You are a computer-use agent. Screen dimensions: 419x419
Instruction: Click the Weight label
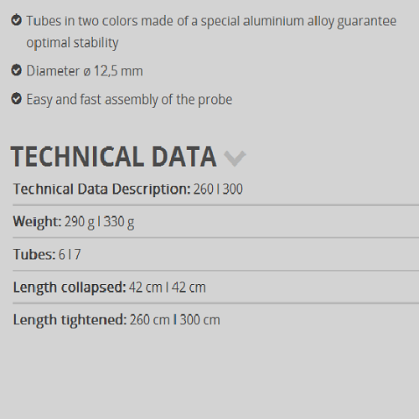click(37, 222)
